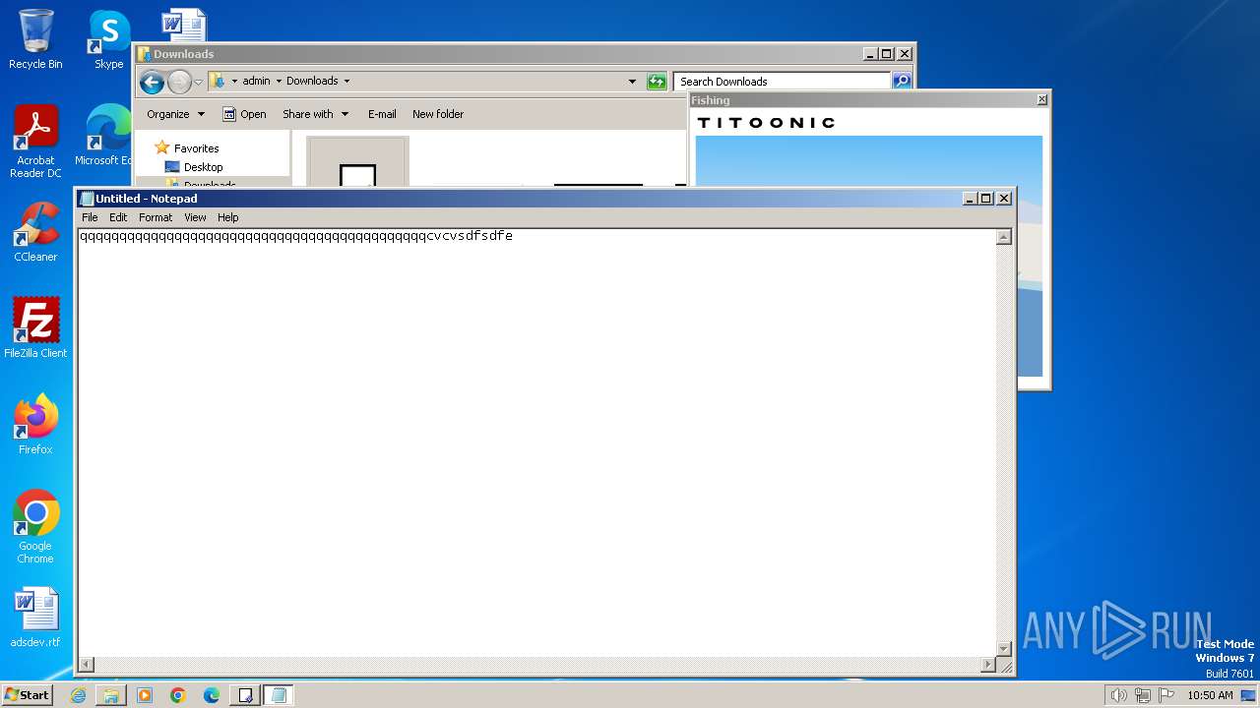Open the Notepad View menu
Screen dimensions: 1260x708
[195, 217]
